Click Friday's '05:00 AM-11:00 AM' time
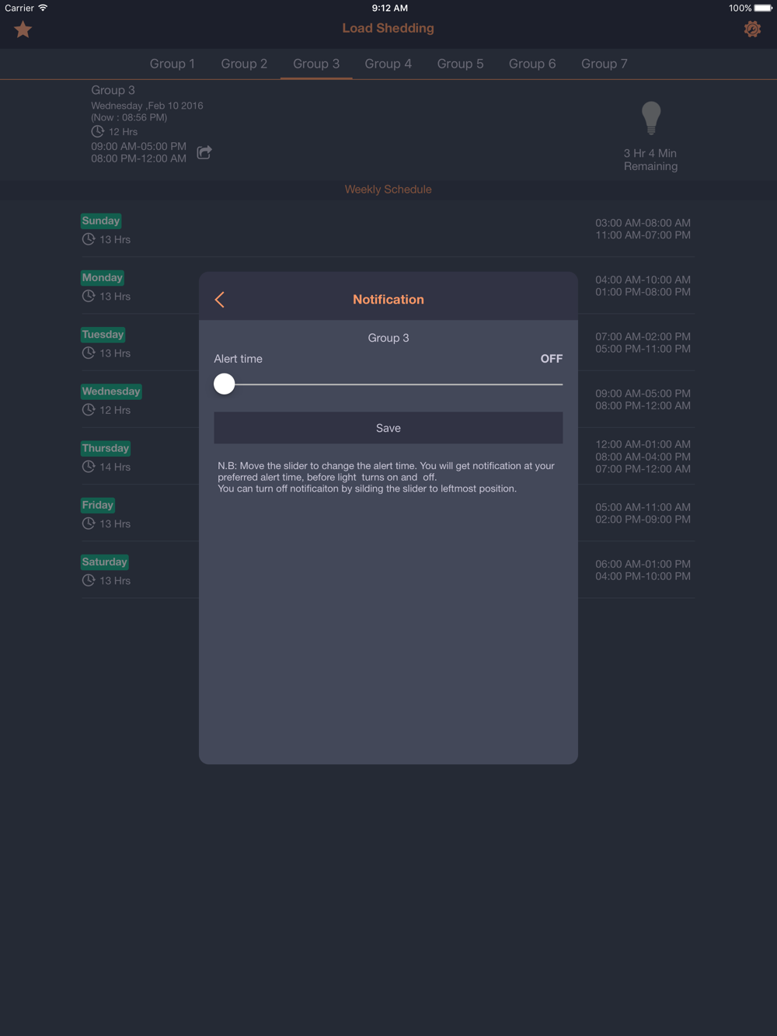 643,507
